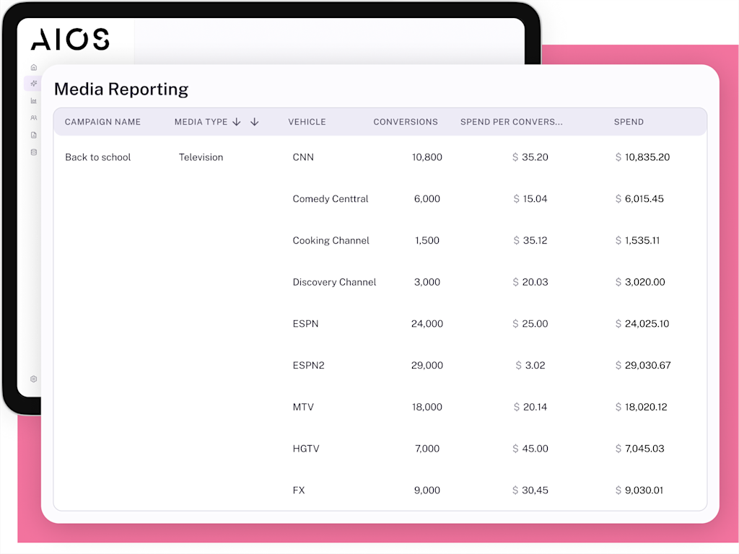The width and height of the screenshot is (739, 554).
Task: Toggle the first Media Type sort arrow
Action: [238, 122]
